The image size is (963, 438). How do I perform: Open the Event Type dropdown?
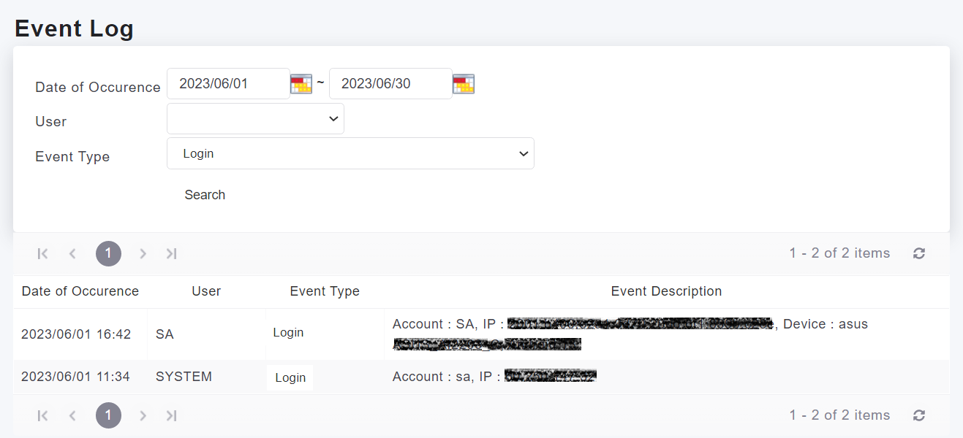pos(350,153)
